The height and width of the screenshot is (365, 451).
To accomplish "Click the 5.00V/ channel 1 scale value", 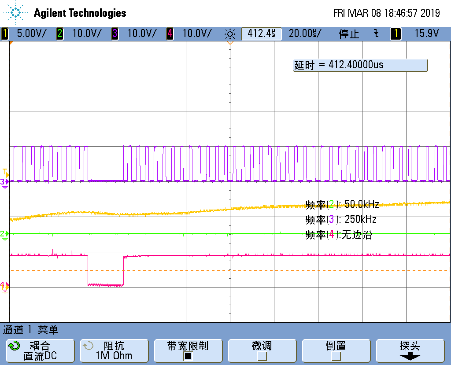I will tap(31, 33).
